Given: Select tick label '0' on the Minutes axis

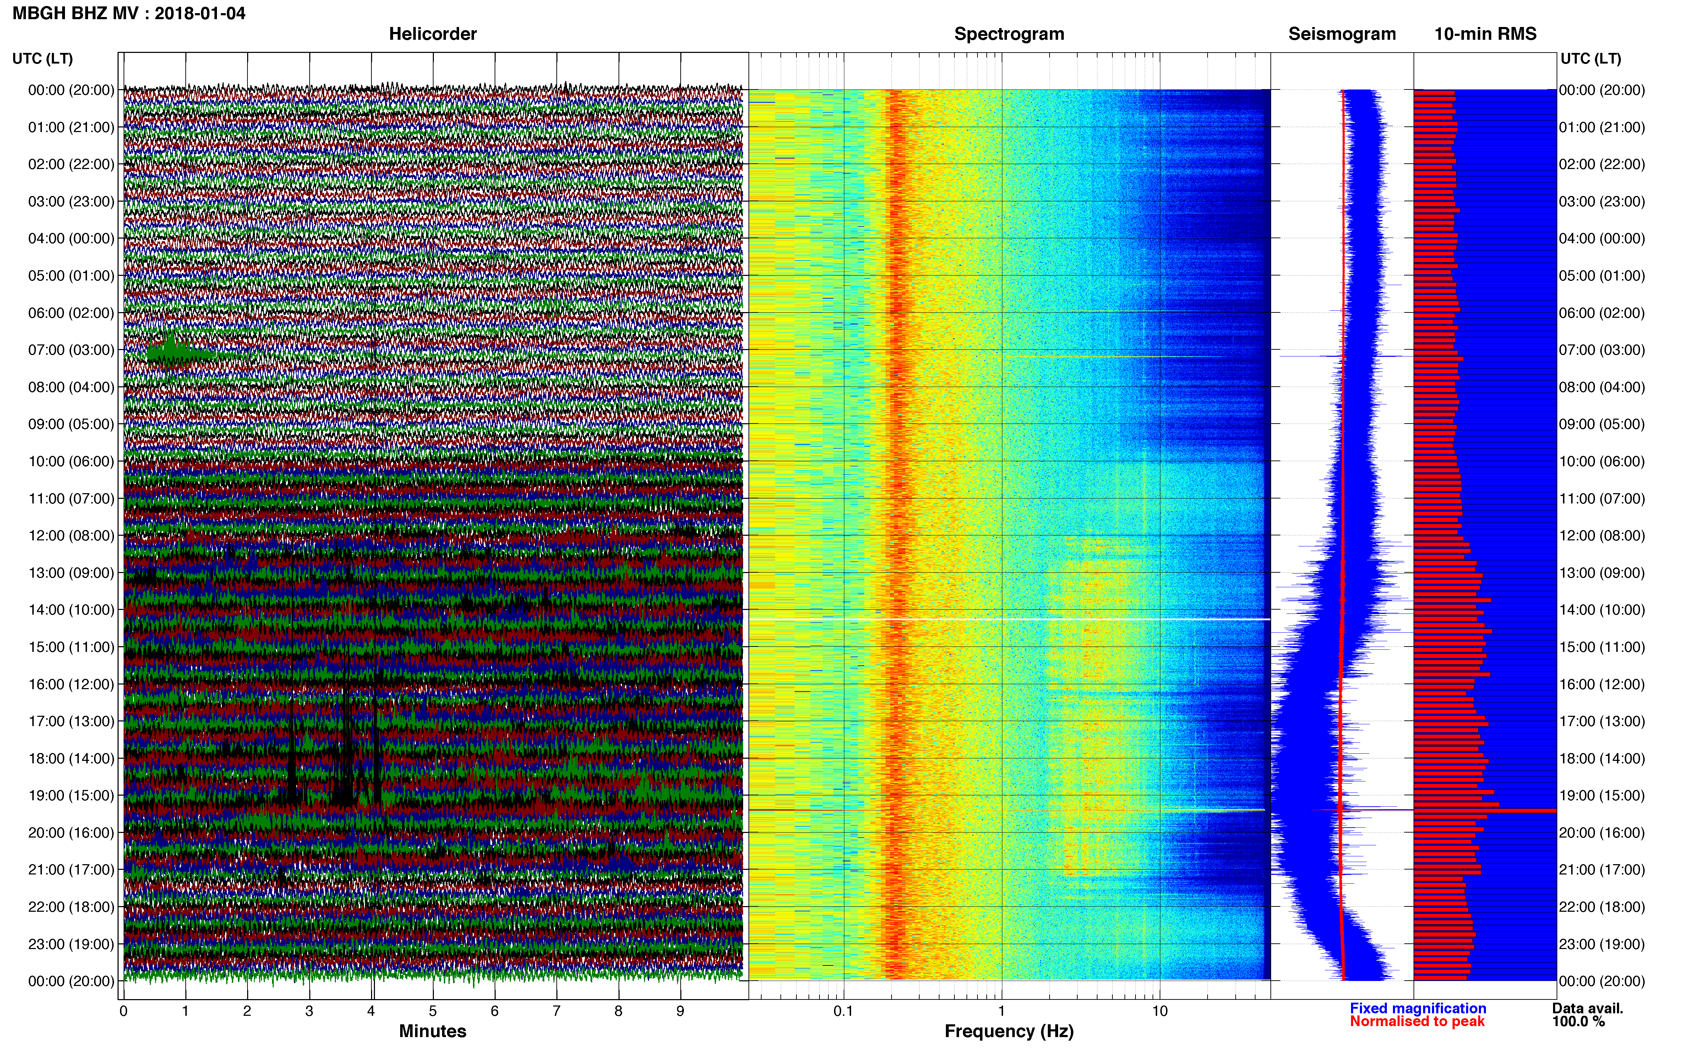Looking at the screenshot, I should tap(123, 1012).
